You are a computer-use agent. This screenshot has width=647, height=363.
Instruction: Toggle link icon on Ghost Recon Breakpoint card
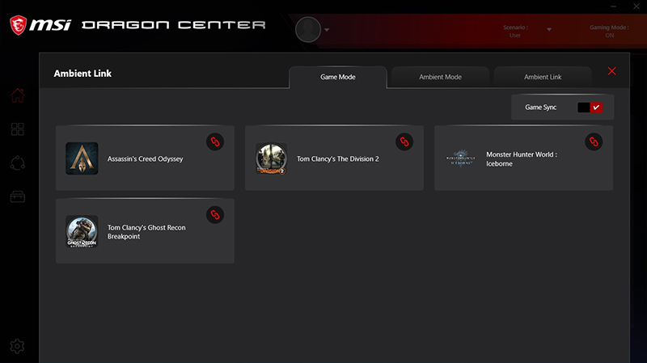point(214,214)
